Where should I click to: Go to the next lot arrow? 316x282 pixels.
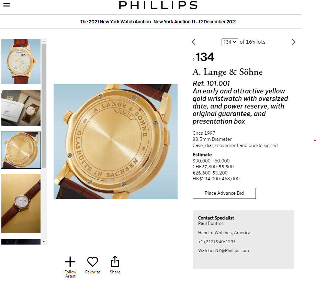[293, 42]
